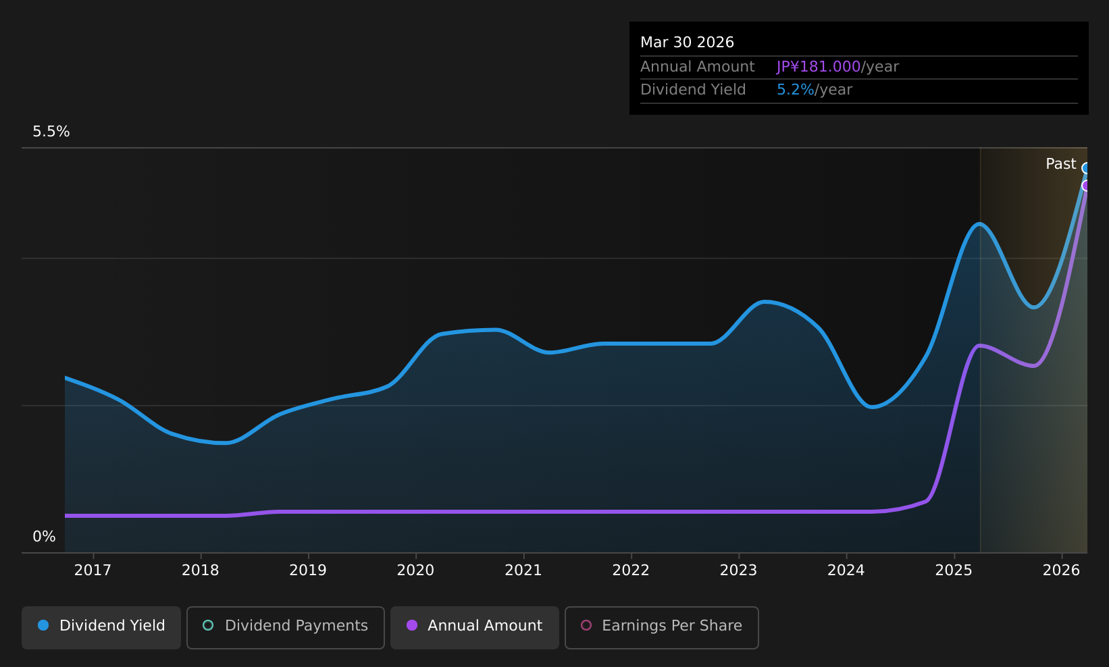Click the 'Past' label on the chart

tap(1061, 164)
